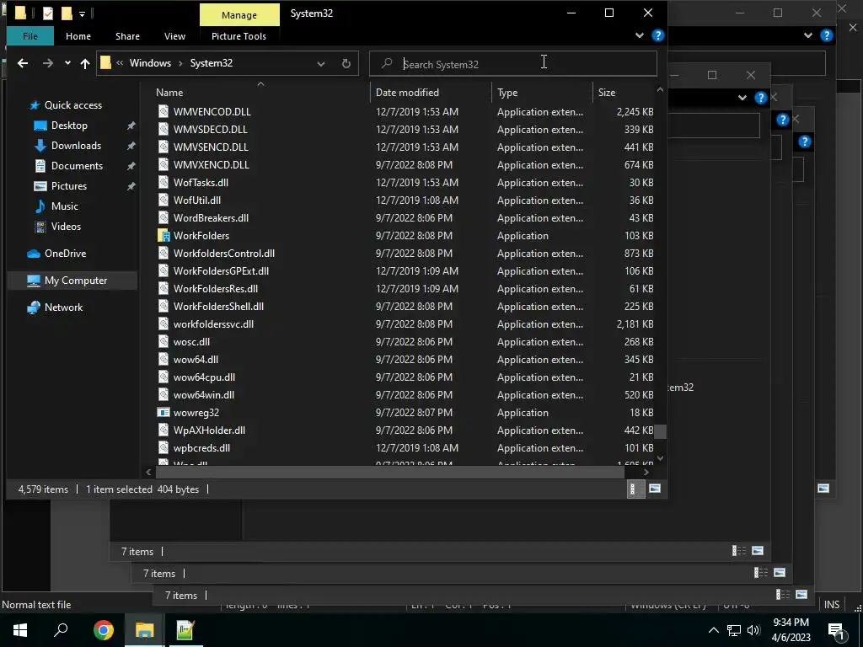Open the Windows Start menu

point(20,630)
